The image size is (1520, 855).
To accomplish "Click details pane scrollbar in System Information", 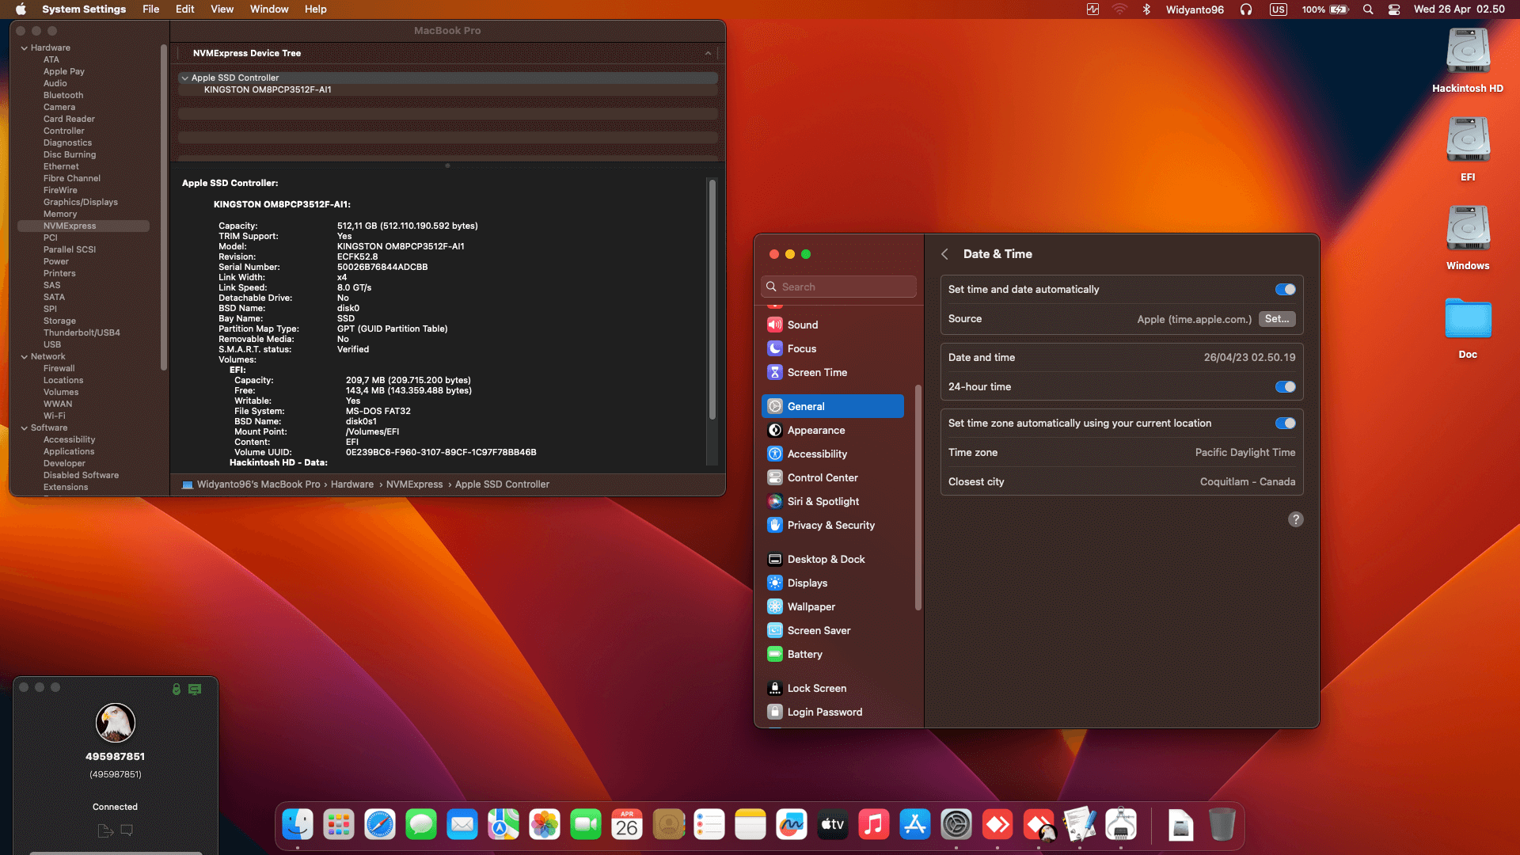I will [712, 299].
